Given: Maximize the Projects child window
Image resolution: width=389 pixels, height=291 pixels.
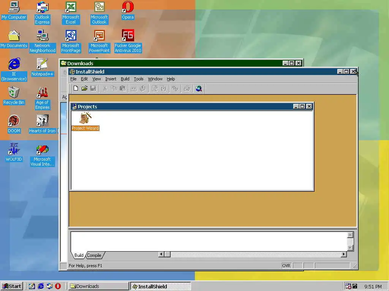Looking at the screenshot, I should (302, 106).
